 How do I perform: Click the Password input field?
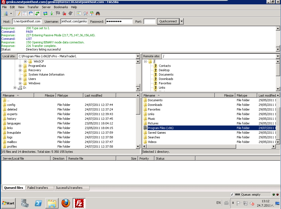[119, 21]
